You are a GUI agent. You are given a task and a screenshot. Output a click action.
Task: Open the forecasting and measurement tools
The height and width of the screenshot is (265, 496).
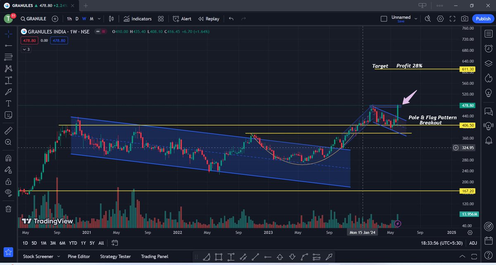tap(8, 80)
